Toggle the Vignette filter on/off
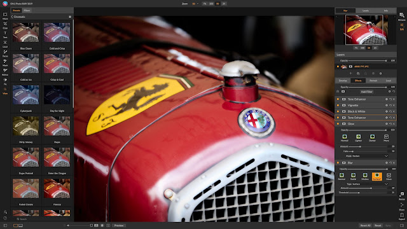Image resolution: width=407 pixels, height=229 pixels. point(338,106)
